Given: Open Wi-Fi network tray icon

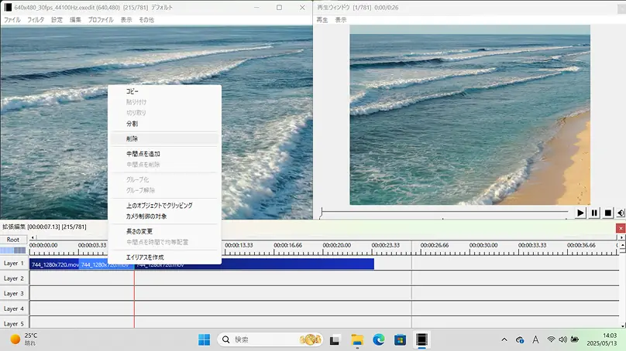Looking at the screenshot, I should point(551,339).
